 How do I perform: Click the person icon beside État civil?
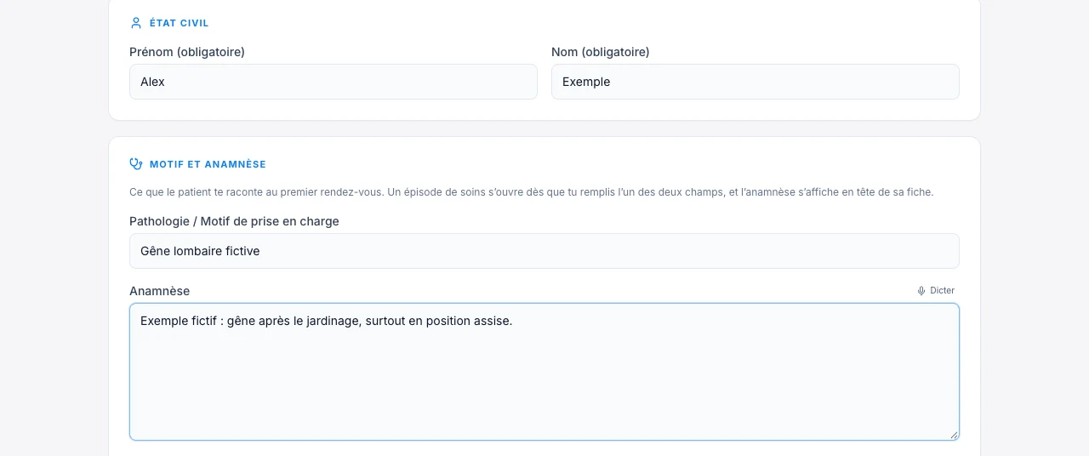[x=136, y=23]
